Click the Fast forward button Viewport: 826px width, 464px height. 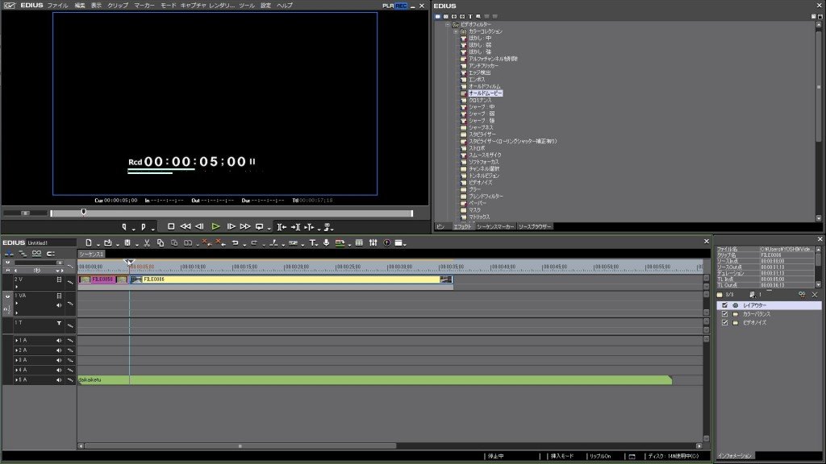point(245,226)
